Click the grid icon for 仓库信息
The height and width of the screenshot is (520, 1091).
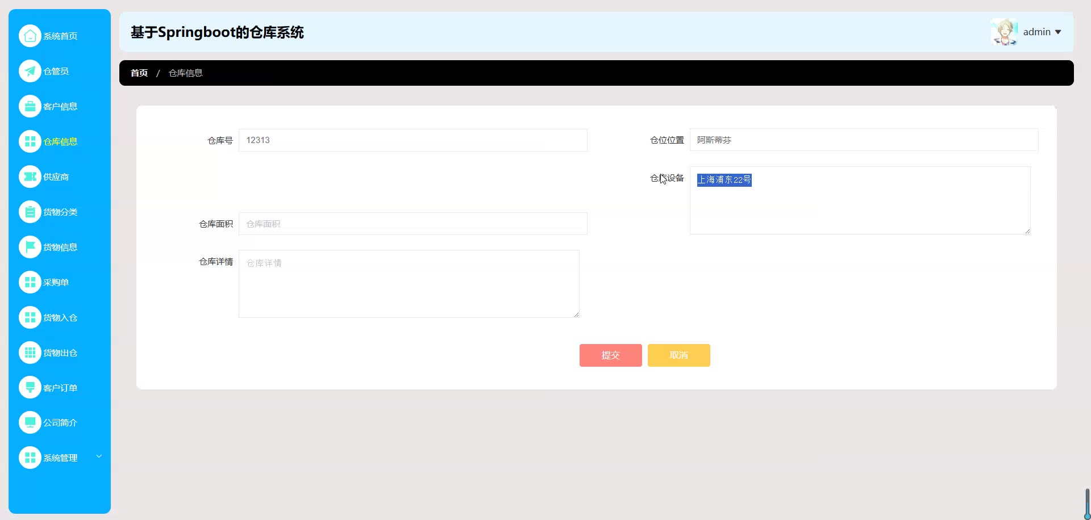tap(30, 141)
